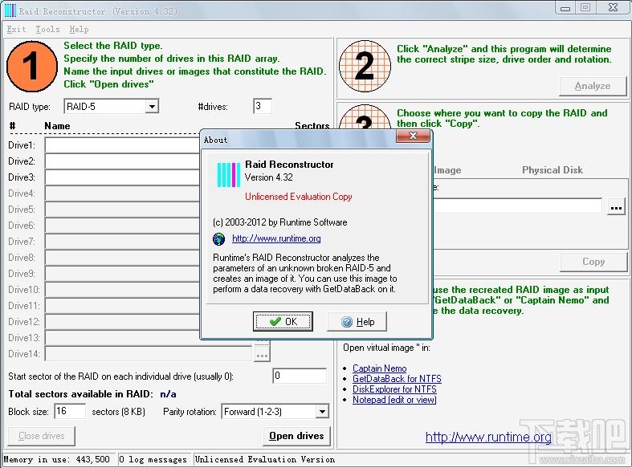The width and height of the screenshot is (632, 468).
Task: Click the globe icon beside runtime.org link
Action: pos(219,238)
